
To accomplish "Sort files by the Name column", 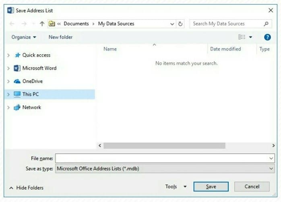I will pos(110,49).
